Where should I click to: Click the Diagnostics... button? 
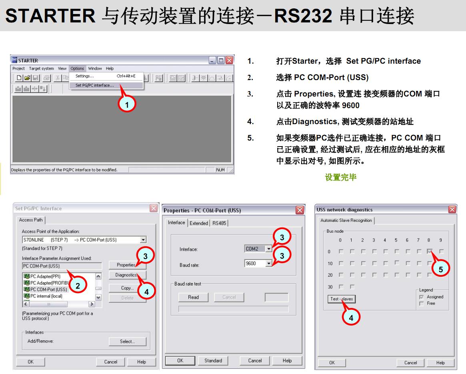coord(128,275)
